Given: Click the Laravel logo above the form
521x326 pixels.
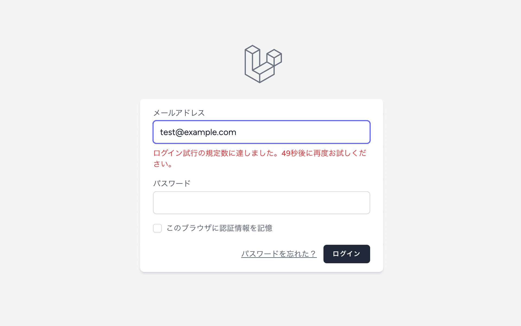Looking at the screenshot, I should [x=263, y=64].
